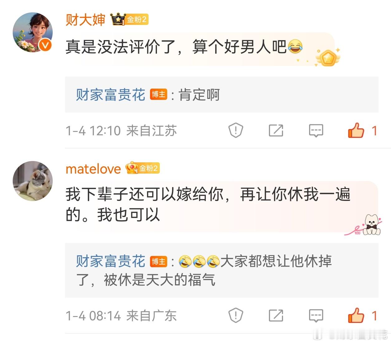Repost the matelove comment using share icon
This screenshot has width=391, height=344.
click(x=276, y=316)
